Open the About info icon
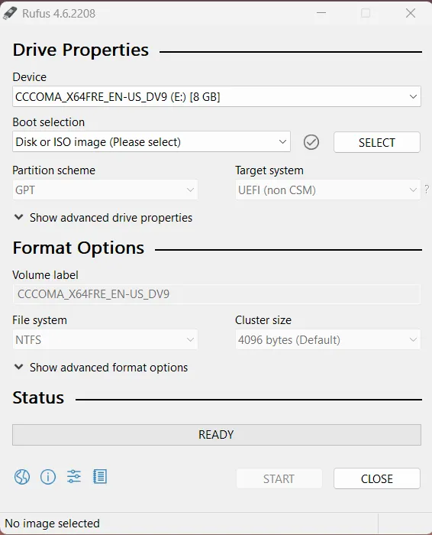The height and width of the screenshot is (535, 432). tap(48, 477)
